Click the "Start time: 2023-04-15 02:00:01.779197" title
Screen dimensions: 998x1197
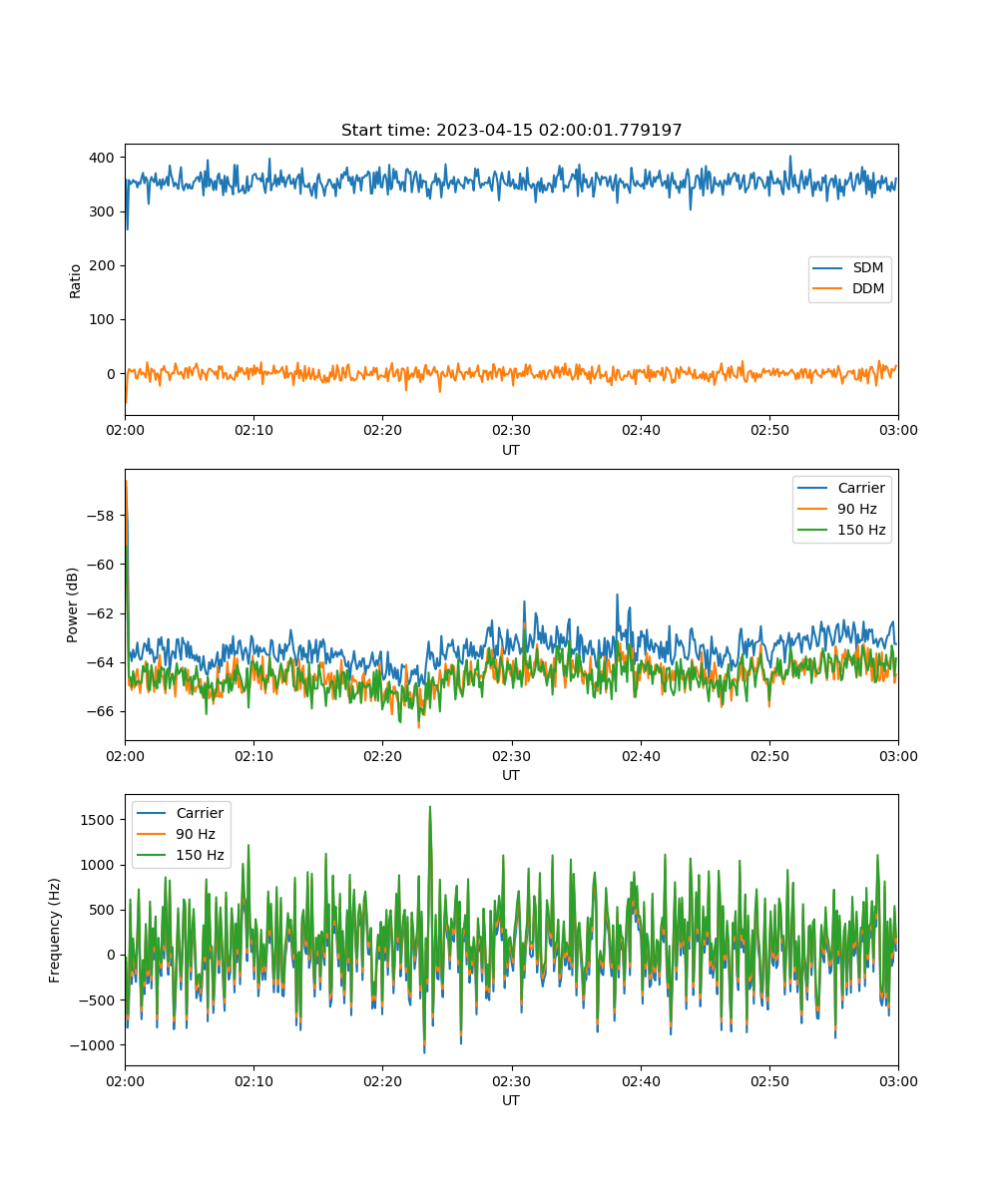(x=511, y=131)
